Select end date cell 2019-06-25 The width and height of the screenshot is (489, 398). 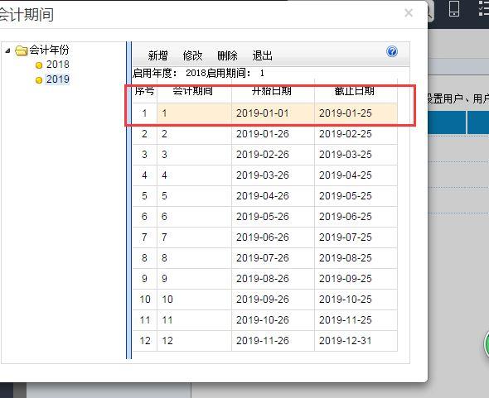pos(356,217)
